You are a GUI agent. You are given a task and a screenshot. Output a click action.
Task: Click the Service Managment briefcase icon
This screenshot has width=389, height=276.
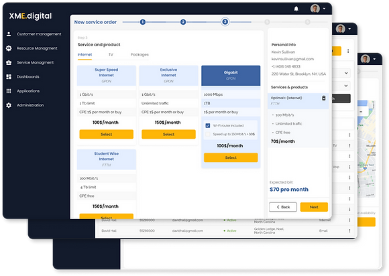pyautogui.click(x=9, y=62)
